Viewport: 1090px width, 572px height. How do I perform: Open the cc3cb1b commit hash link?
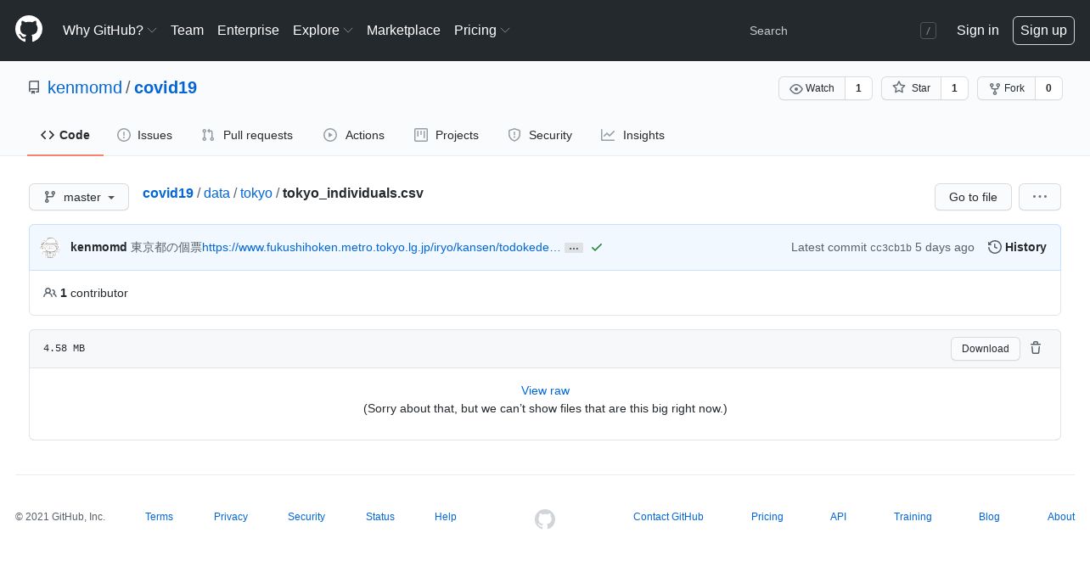click(x=891, y=248)
